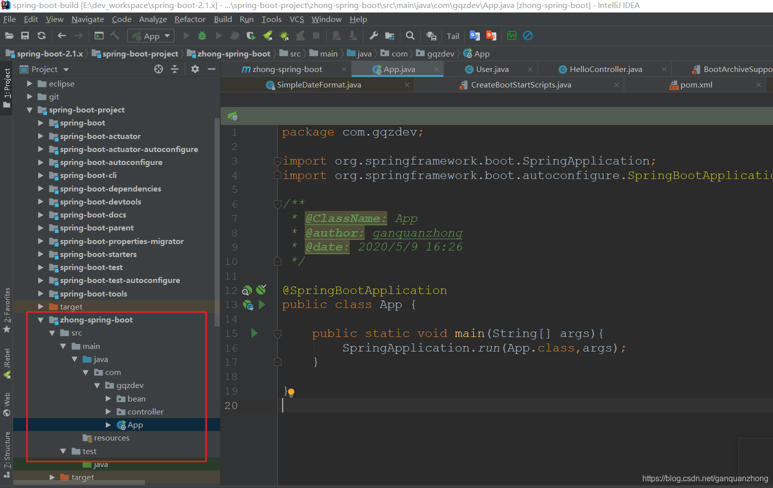Click the Locate target crosshair in Project panel

(159, 69)
